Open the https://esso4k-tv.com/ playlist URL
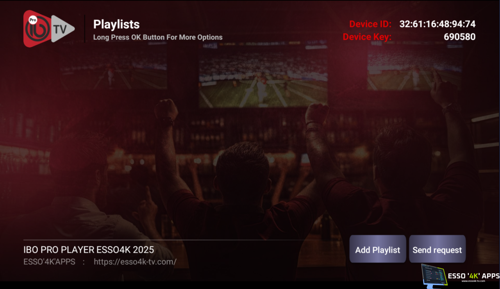This screenshot has width=500, height=289. (x=135, y=262)
